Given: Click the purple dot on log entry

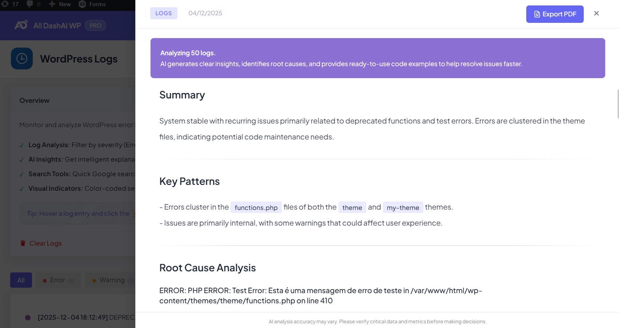Looking at the screenshot, I should [x=28, y=317].
